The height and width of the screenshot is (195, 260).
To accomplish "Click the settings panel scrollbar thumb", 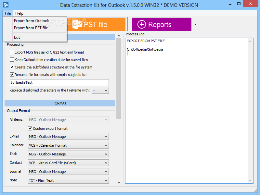I will pos(119,79).
